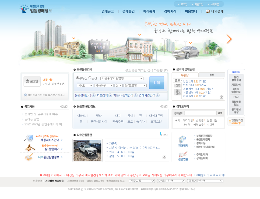This screenshot has width=260, height=199.
Task: Open the 경매물건 top menu
Action: (x=128, y=11)
